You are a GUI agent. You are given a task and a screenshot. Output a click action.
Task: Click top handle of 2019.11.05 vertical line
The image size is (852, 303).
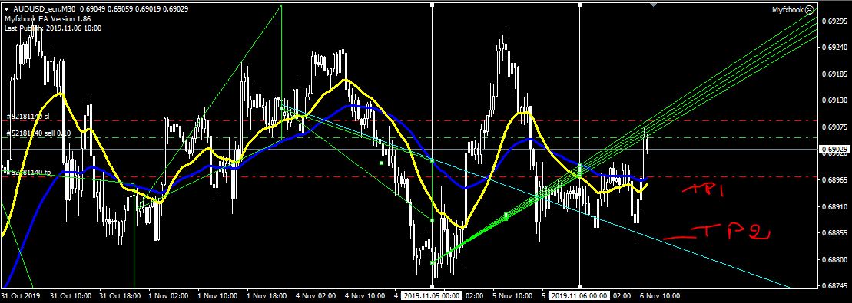click(432, 5)
